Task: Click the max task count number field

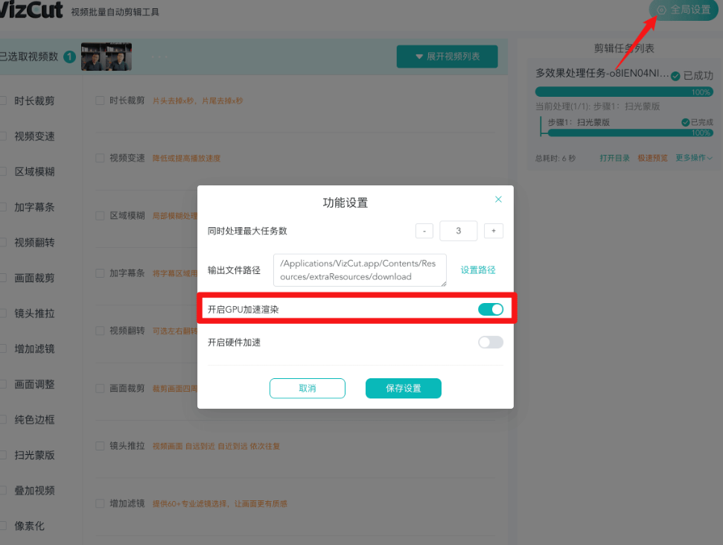Action: [x=458, y=231]
